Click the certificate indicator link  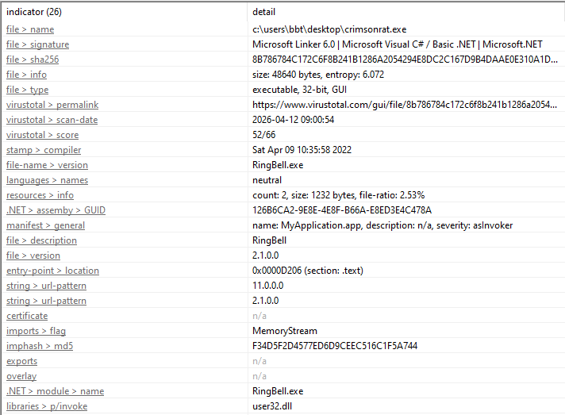tap(27, 316)
